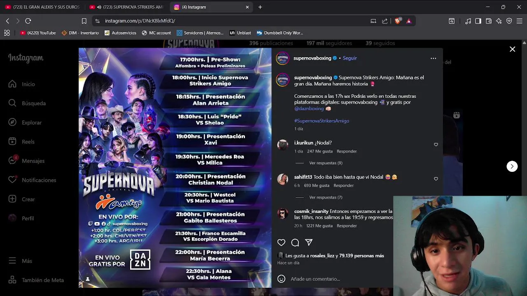Open the apps grid in bookmarks bar
Image resolution: width=527 pixels, height=296 pixels.
click(7, 33)
